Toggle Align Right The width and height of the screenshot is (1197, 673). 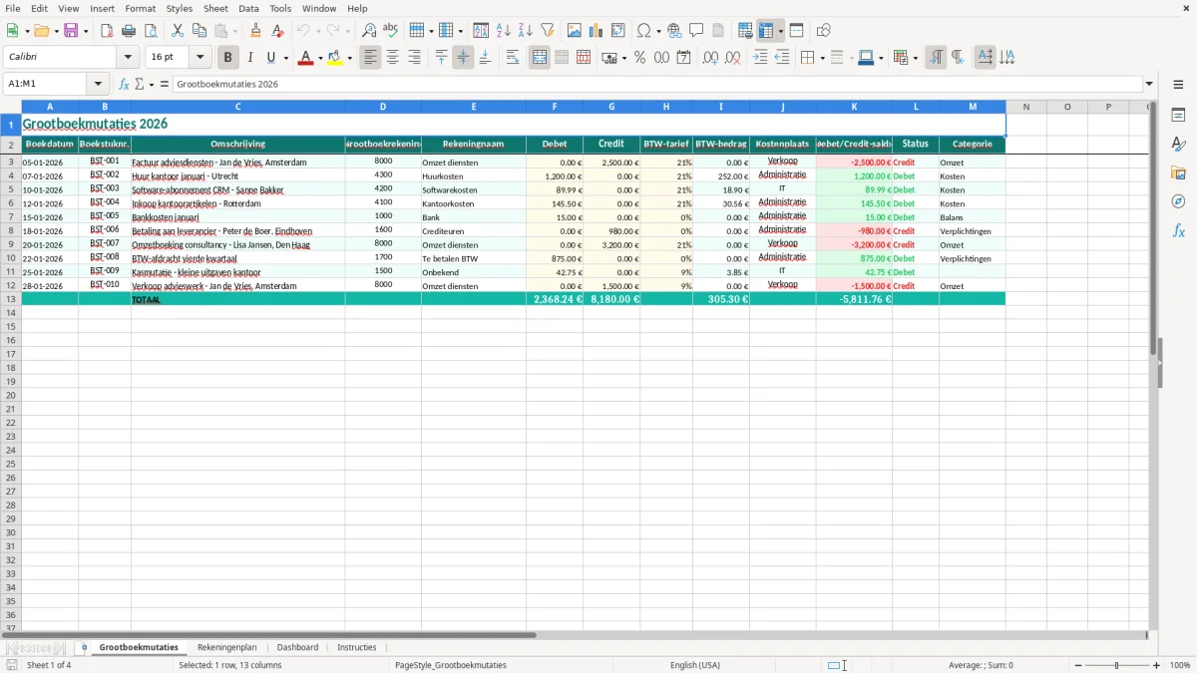pyautogui.click(x=415, y=58)
